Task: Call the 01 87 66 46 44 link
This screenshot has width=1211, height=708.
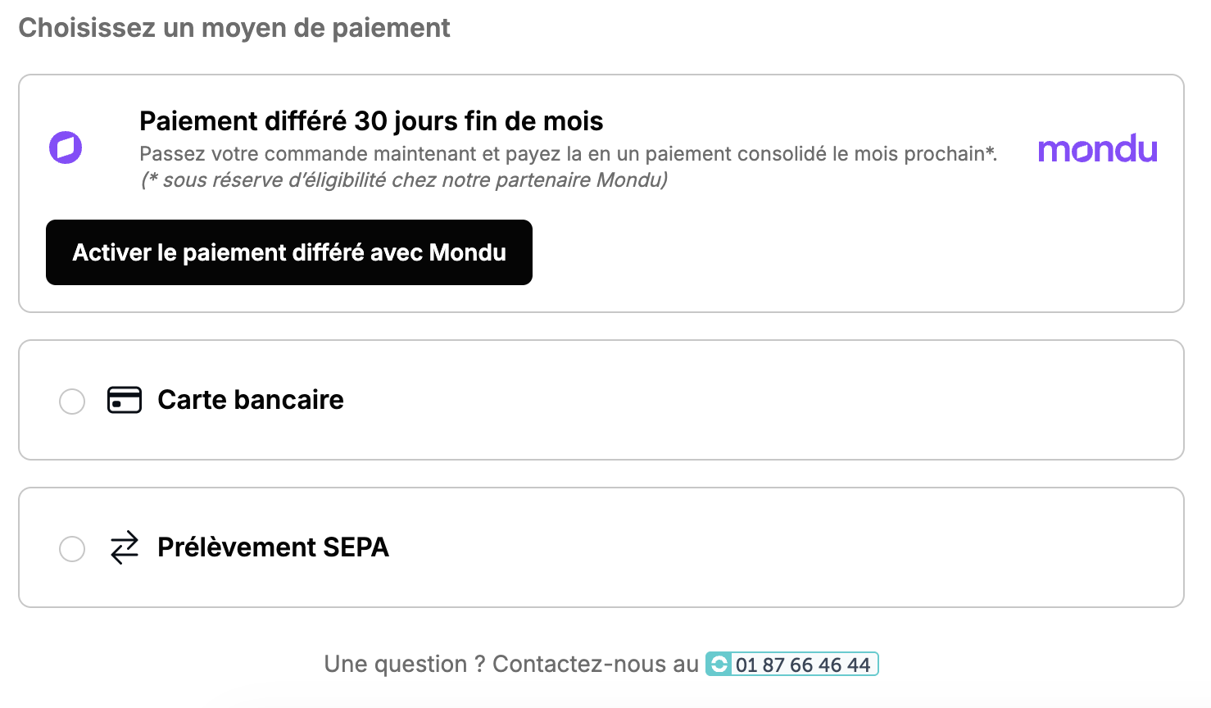Action: point(803,665)
